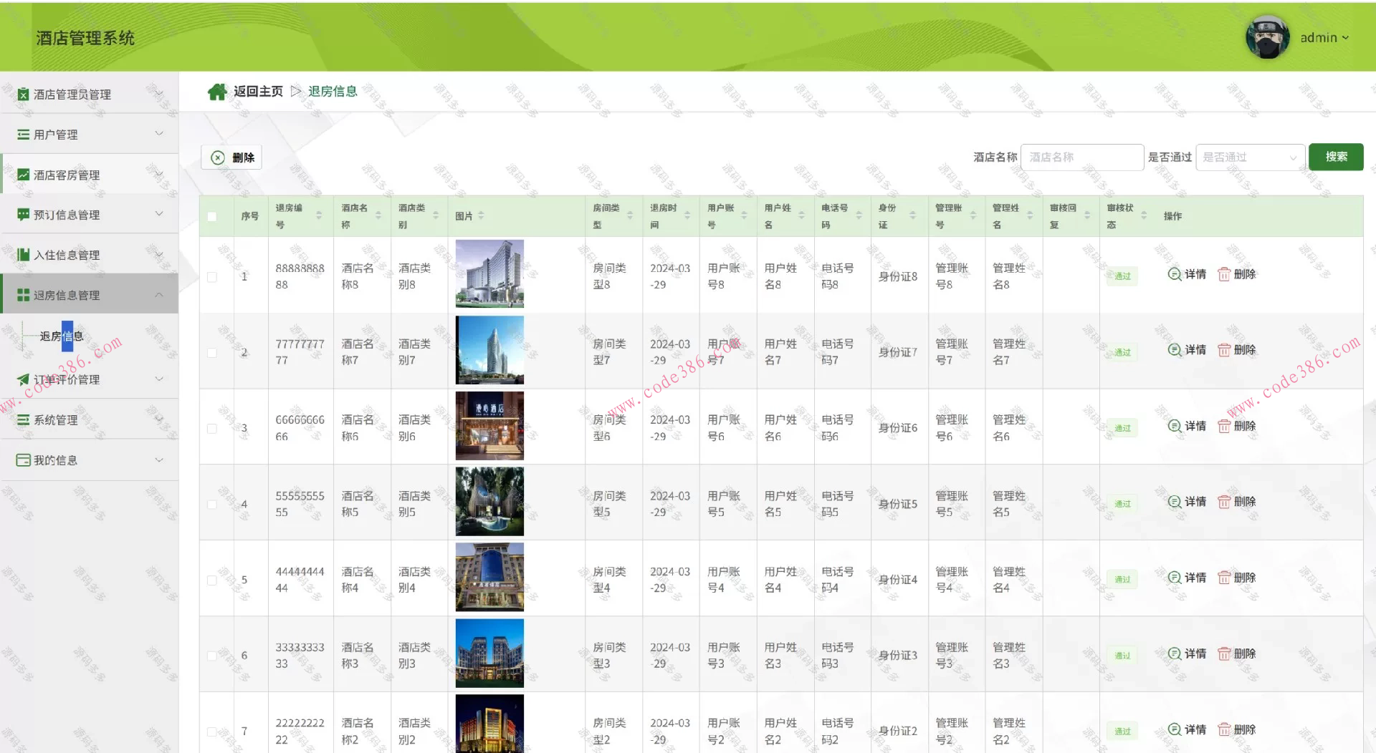The width and height of the screenshot is (1376, 753).
Task: Sort table by 退房时间 column arrows
Action: point(687,215)
